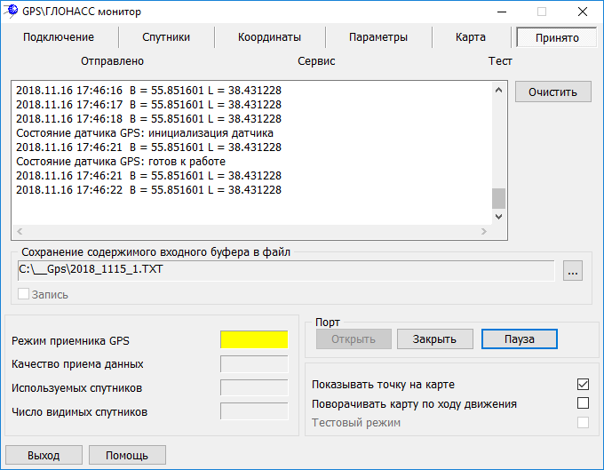The height and width of the screenshot is (470, 604).
Task: Select the Координаты tab
Action: 269,37
